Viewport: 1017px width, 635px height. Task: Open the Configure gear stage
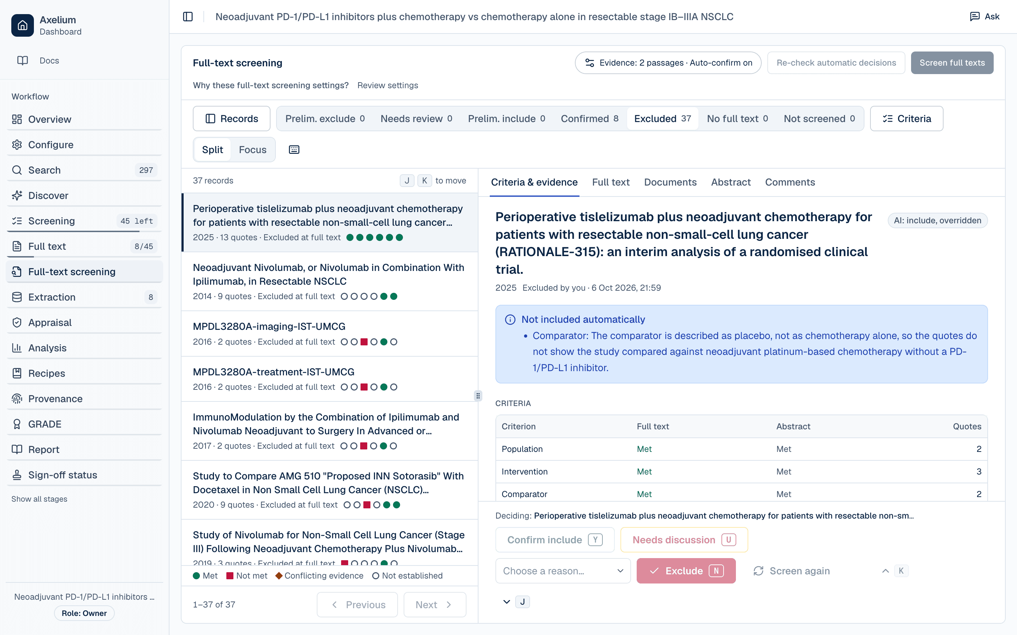pyautogui.click(x=84, y=145)
